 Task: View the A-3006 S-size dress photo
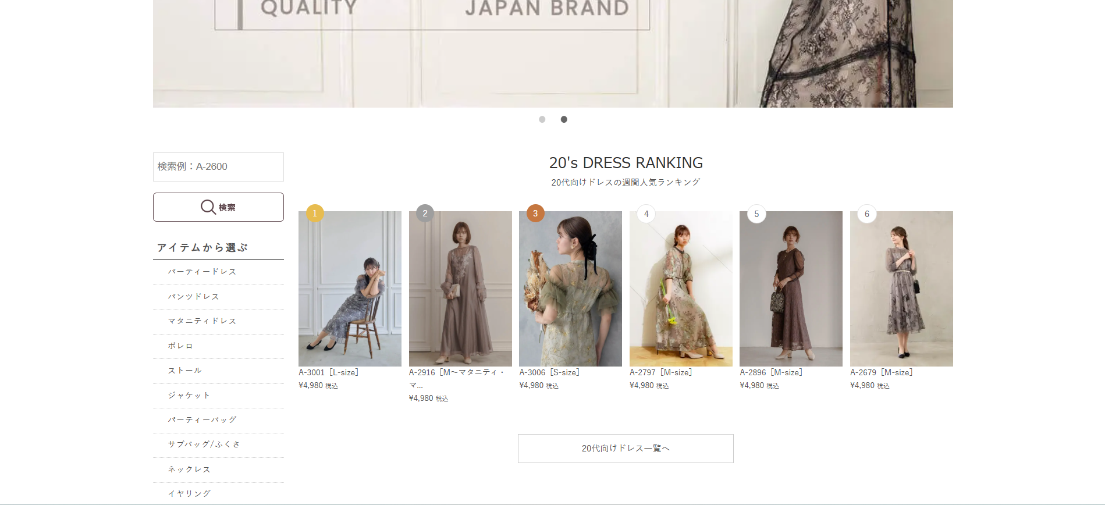coord(570,289)
